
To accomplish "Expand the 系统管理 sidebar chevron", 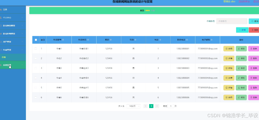I will click(x=22, y=65).
